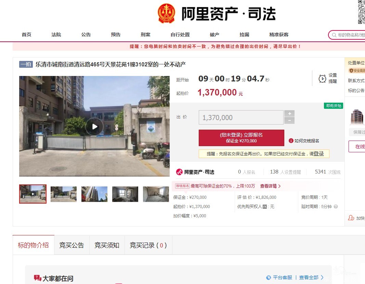The height and width of the screenshot is (284, 365).
Task: Open the 法院 navigation menu item
Action: [x=56, y=35]
